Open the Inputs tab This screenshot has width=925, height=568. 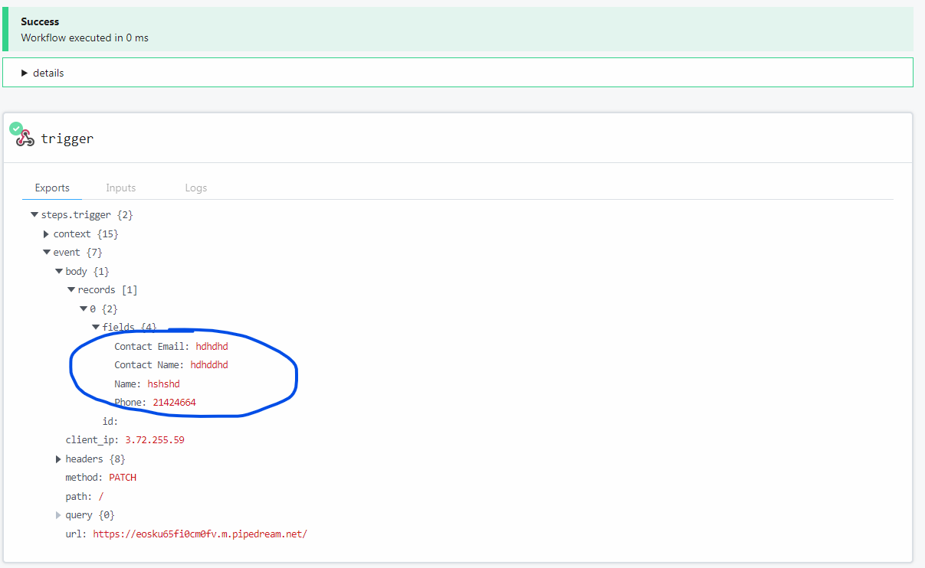121,188
